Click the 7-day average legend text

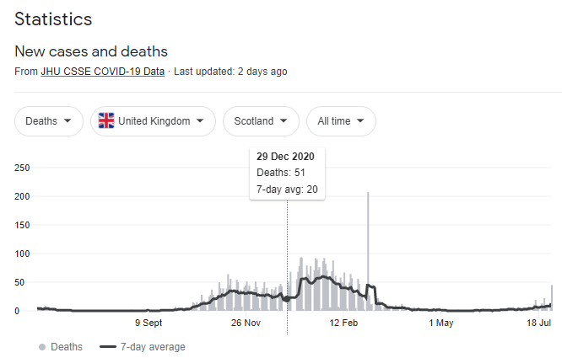[154, 347]
